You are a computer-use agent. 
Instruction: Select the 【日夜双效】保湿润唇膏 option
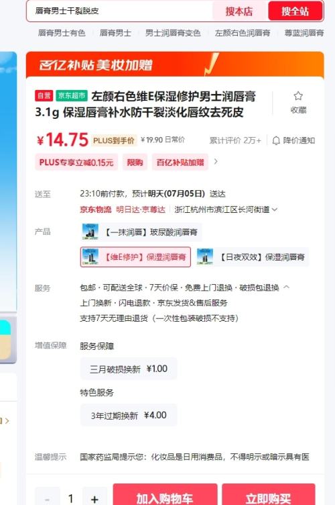pos(251,257)
